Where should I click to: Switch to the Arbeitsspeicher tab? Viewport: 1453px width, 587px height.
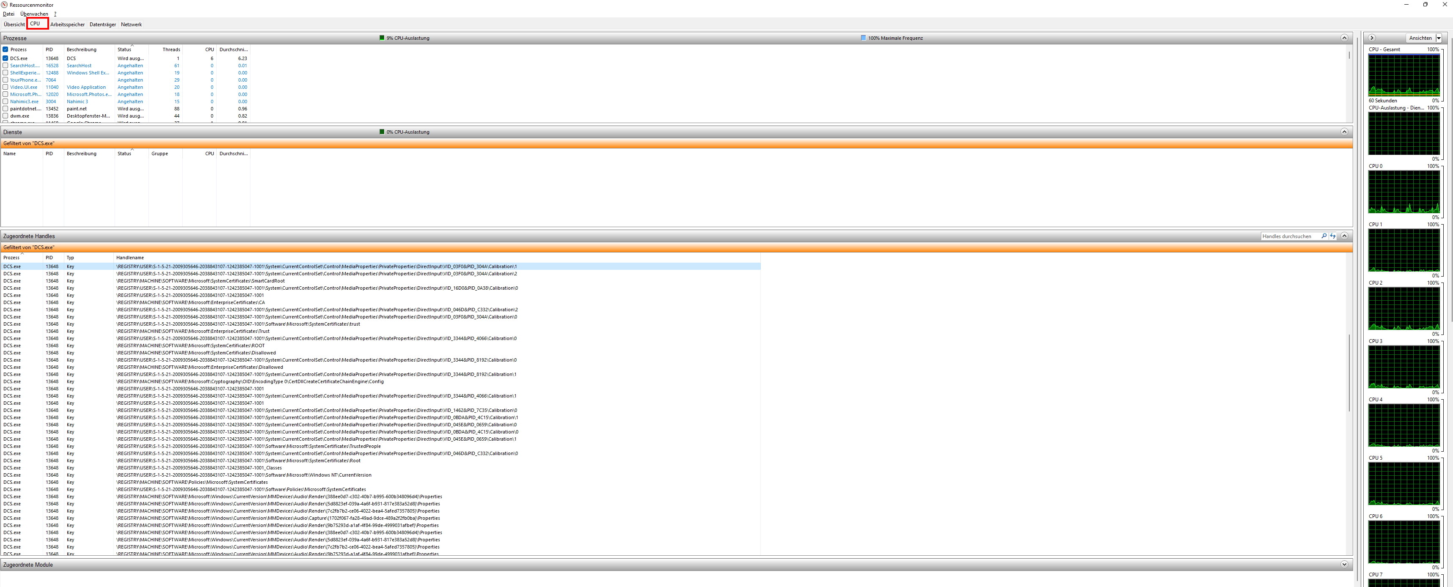point(67,25)
